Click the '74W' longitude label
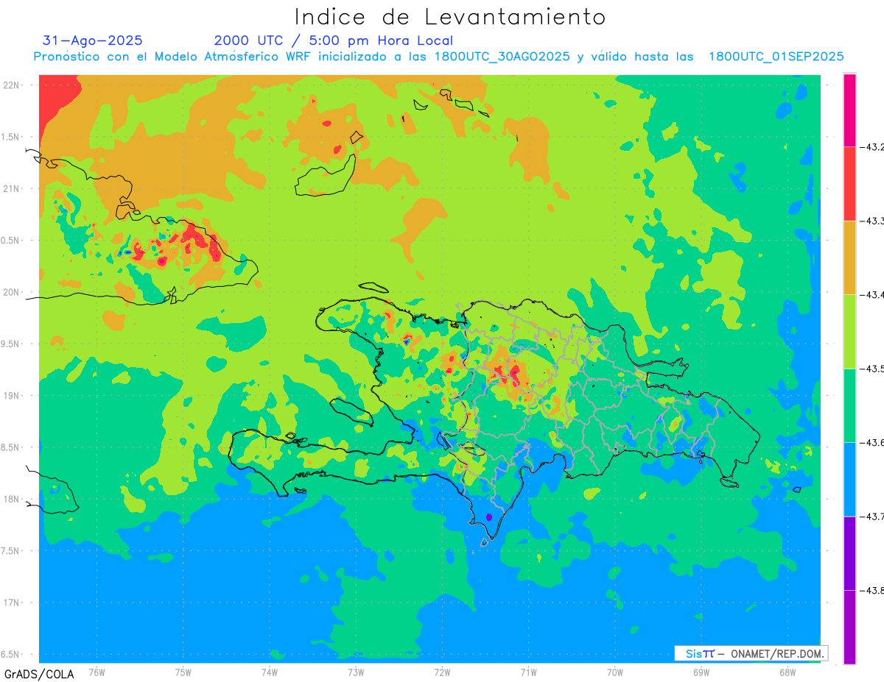Image resolution: width=884 pixels, height=682 pixels. [270, 672]
